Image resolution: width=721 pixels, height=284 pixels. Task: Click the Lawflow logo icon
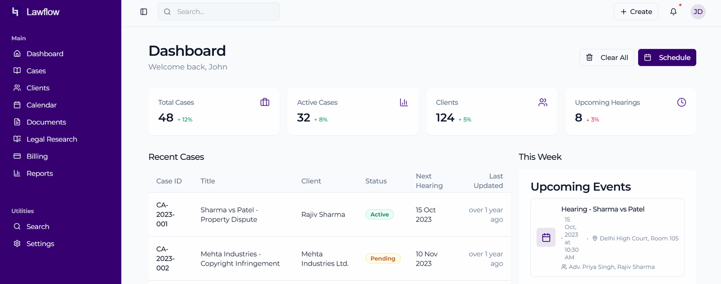pos(15,12)
